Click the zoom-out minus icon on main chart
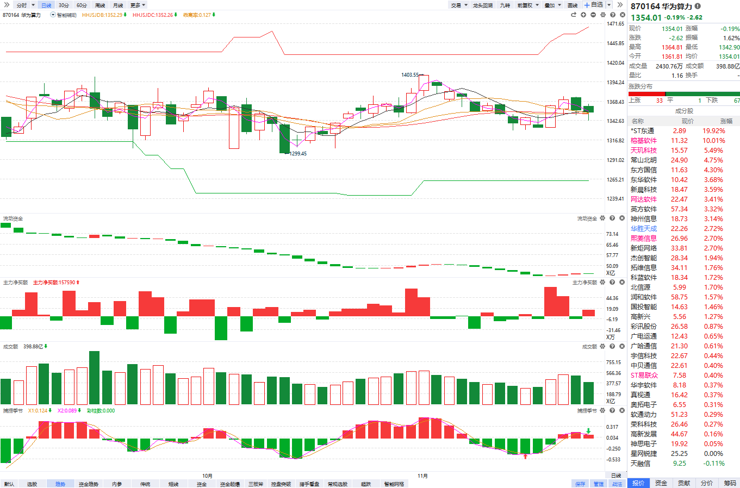This screenshot has width=740, height=488. (x=593, y=15)
